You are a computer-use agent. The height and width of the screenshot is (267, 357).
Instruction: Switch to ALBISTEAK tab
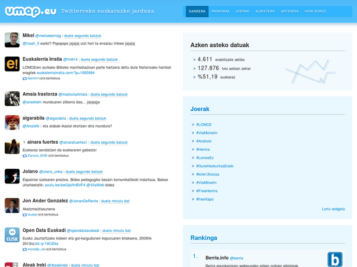coord(265,11)
